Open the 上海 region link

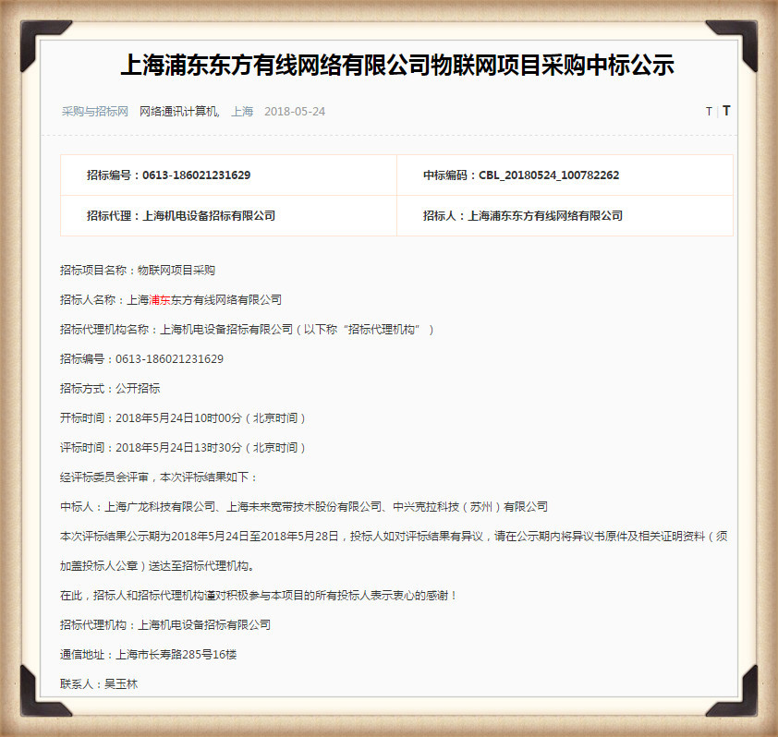242,112
